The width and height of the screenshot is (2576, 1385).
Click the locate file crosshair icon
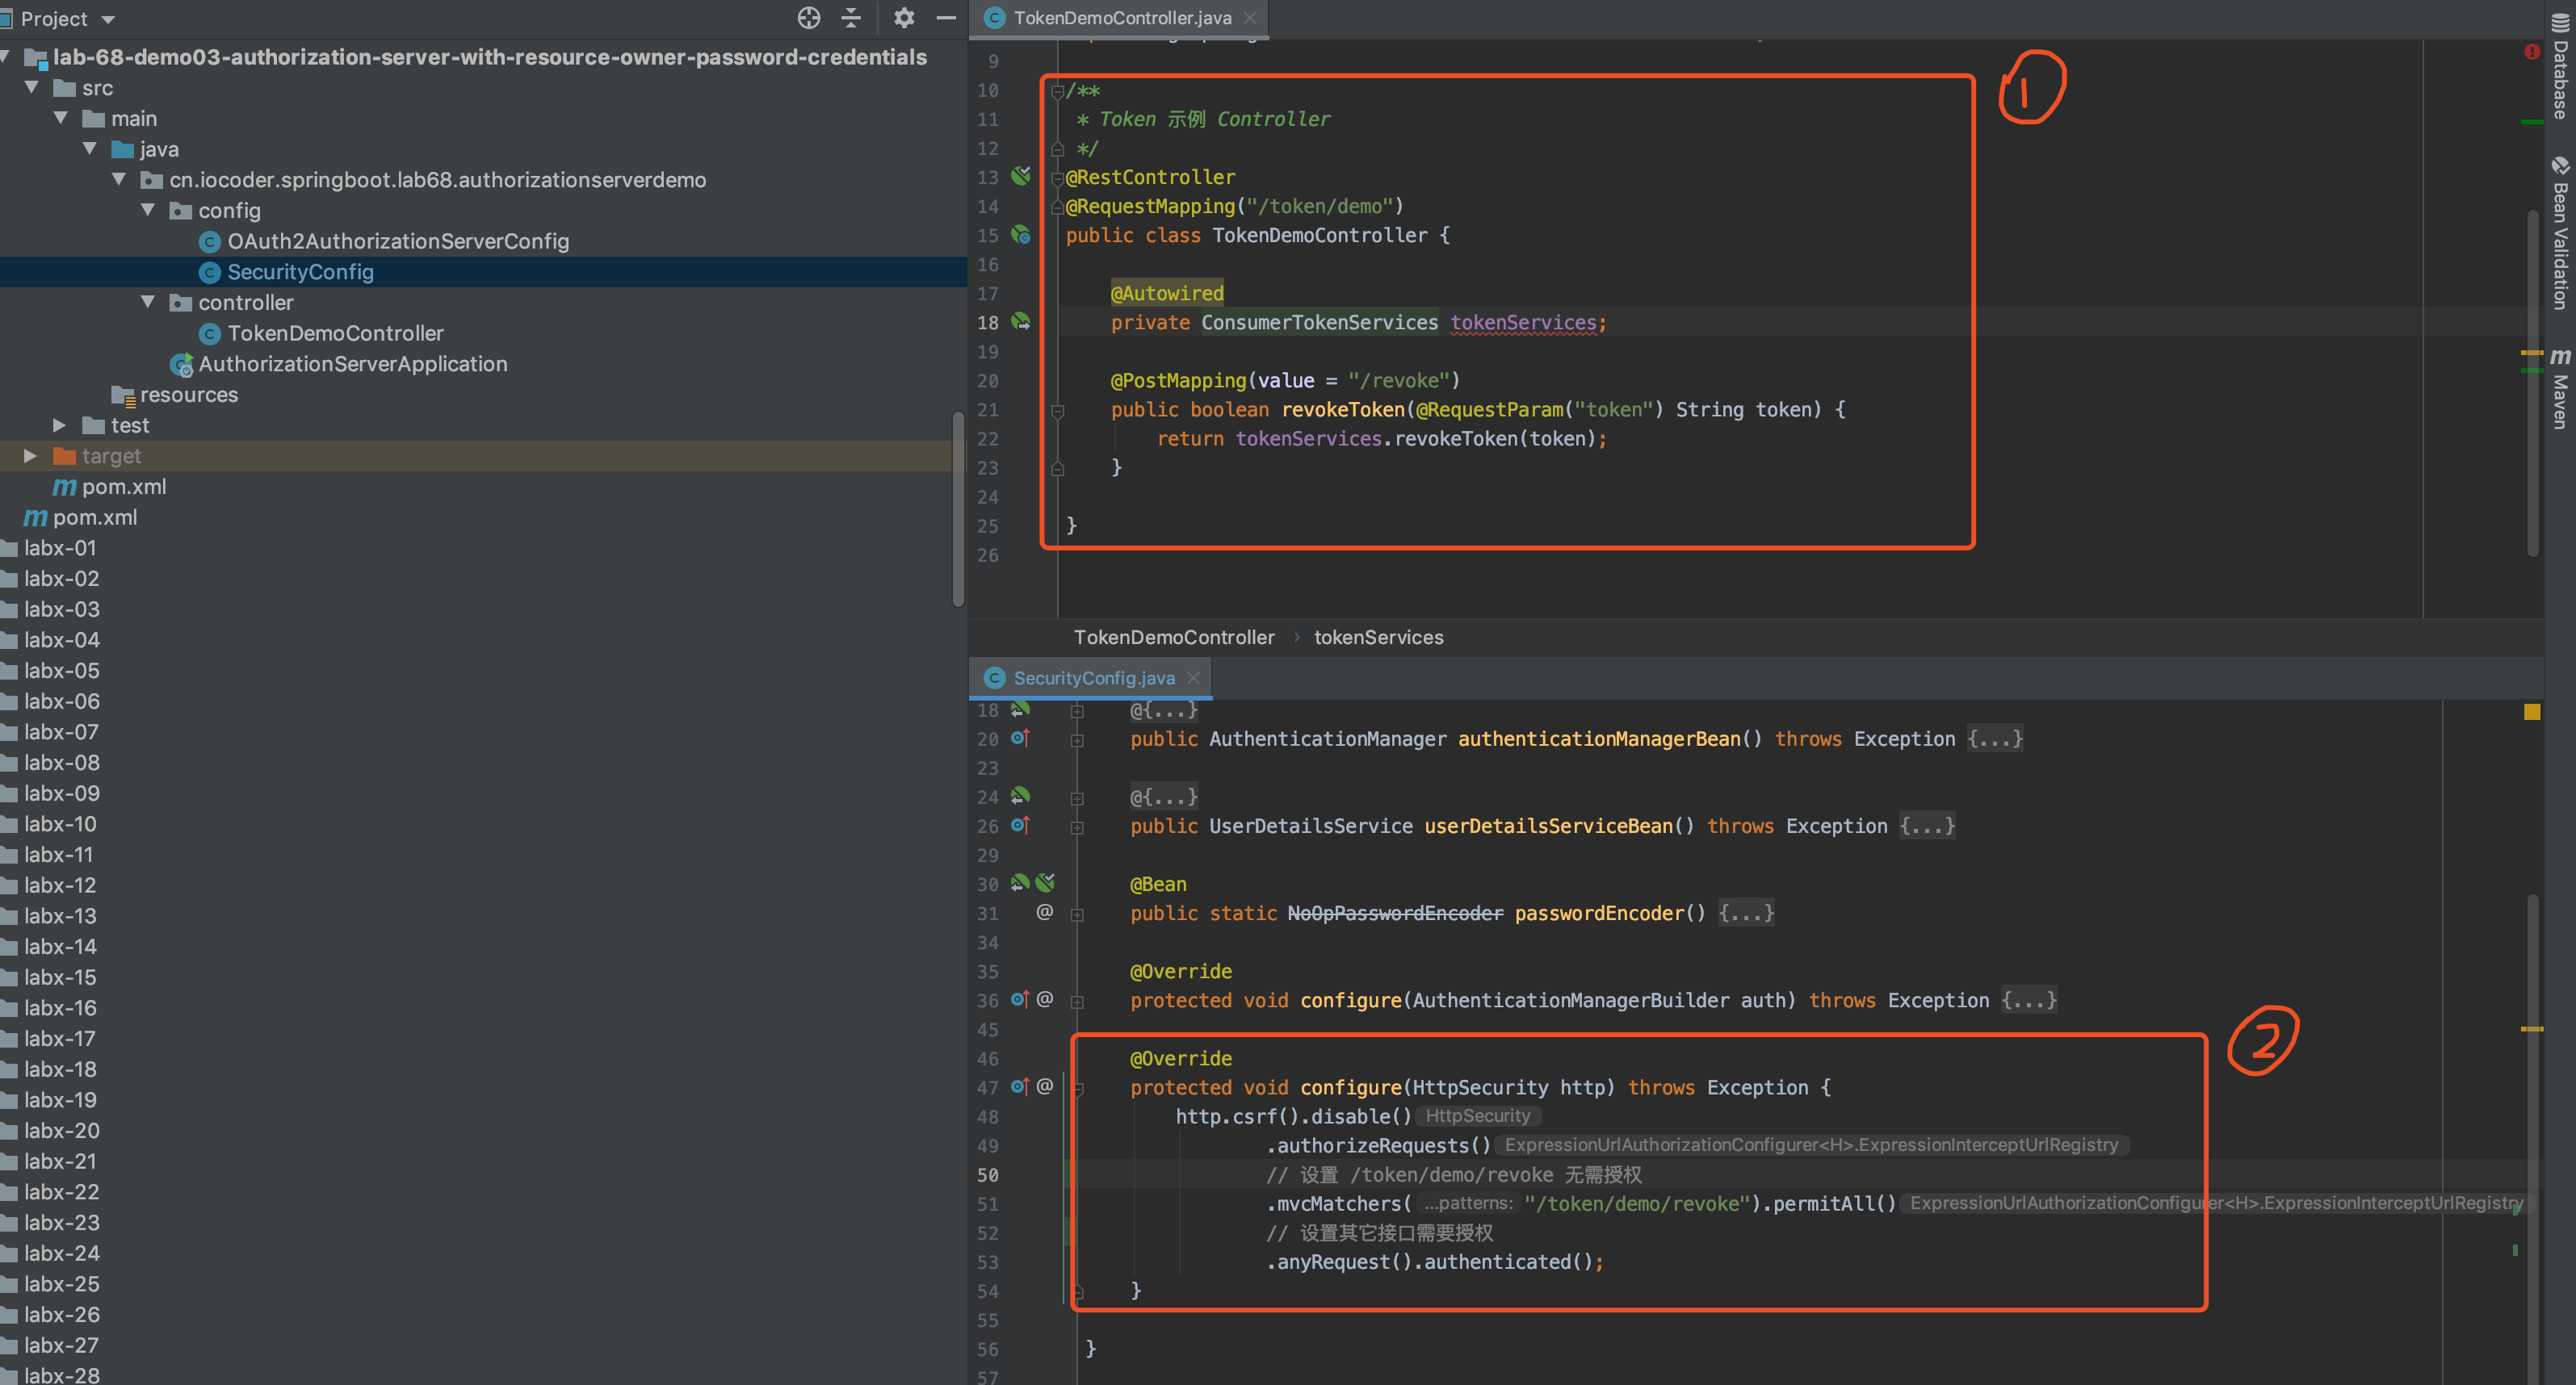pos(808,18)
